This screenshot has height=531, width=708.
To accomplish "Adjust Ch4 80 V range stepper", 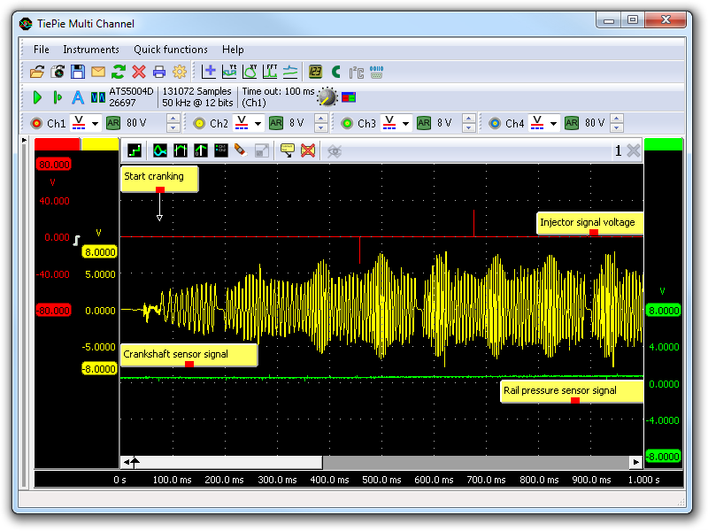I will (x=616, y=123).
